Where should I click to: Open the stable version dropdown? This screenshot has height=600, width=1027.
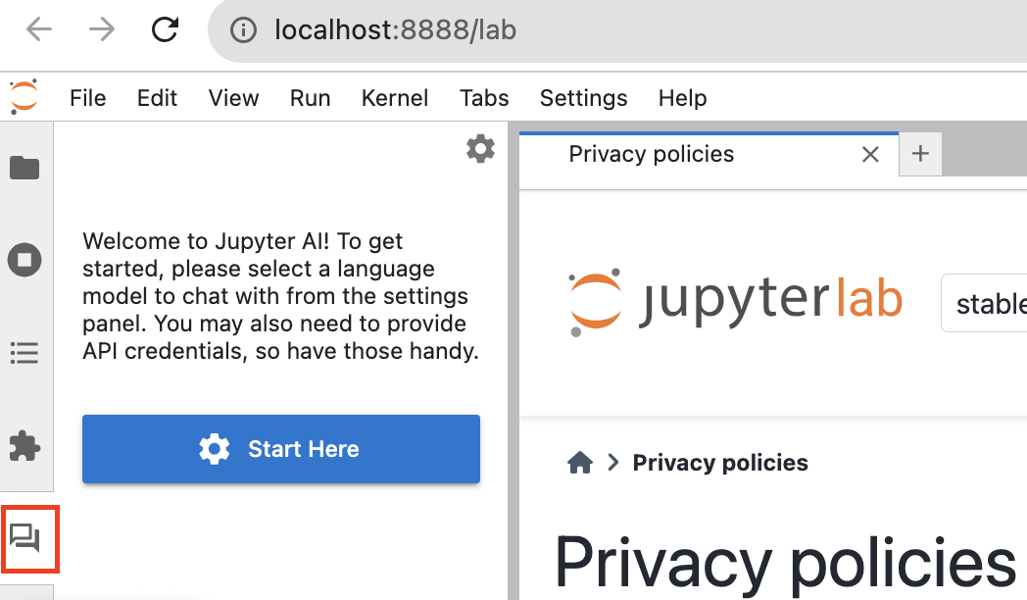[x=985, y=303]
